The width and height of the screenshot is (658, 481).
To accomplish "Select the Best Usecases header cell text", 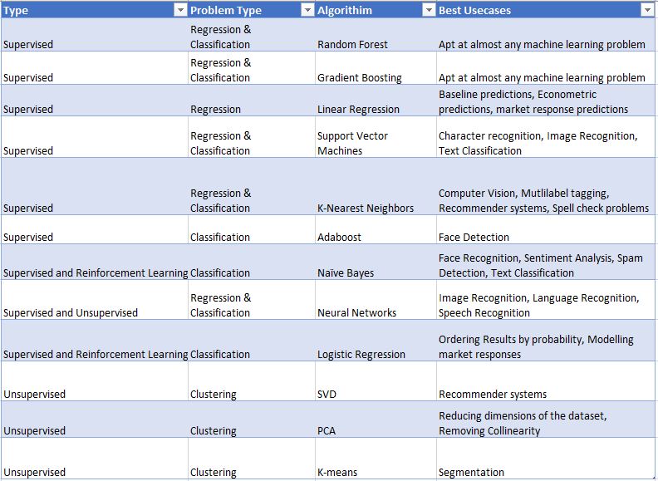I will tap(476, 11).
